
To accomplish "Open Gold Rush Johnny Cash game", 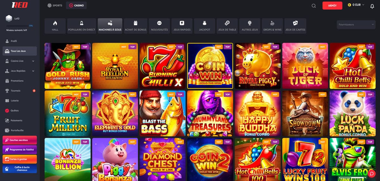I will (x=67, y=66).
